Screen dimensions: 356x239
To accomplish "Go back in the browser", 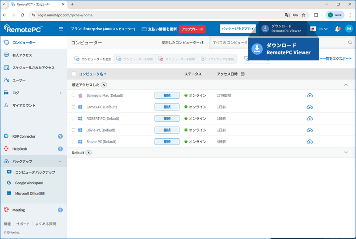I will [x=4, y=15].
